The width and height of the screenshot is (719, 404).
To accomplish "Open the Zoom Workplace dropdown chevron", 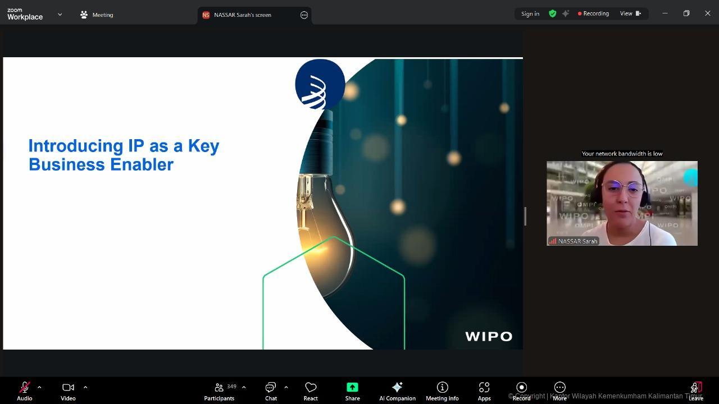I will point(60,15).
